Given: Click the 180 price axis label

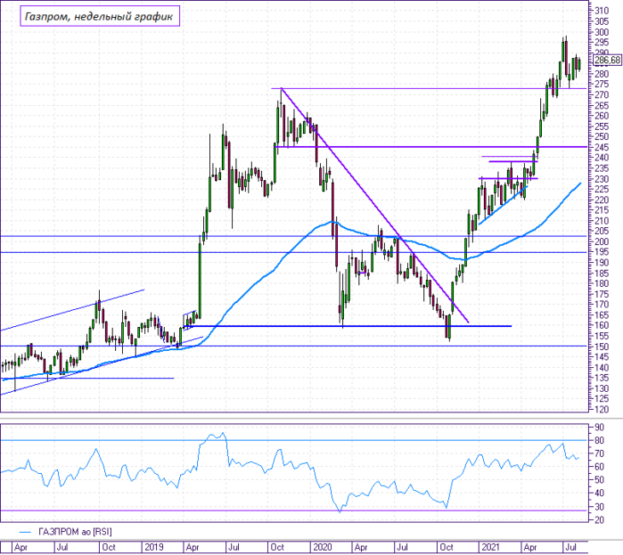Looking at the screenshot, I should point(601,283).
